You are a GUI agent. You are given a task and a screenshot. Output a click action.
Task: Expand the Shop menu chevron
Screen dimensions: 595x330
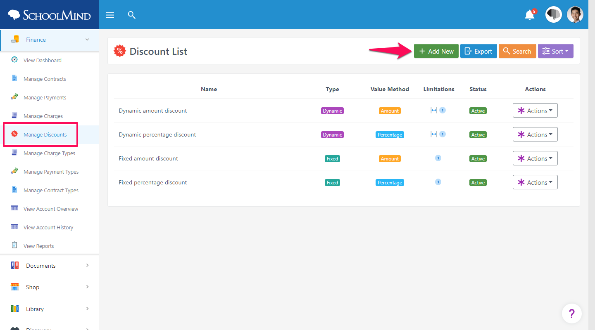click(87, 287)
